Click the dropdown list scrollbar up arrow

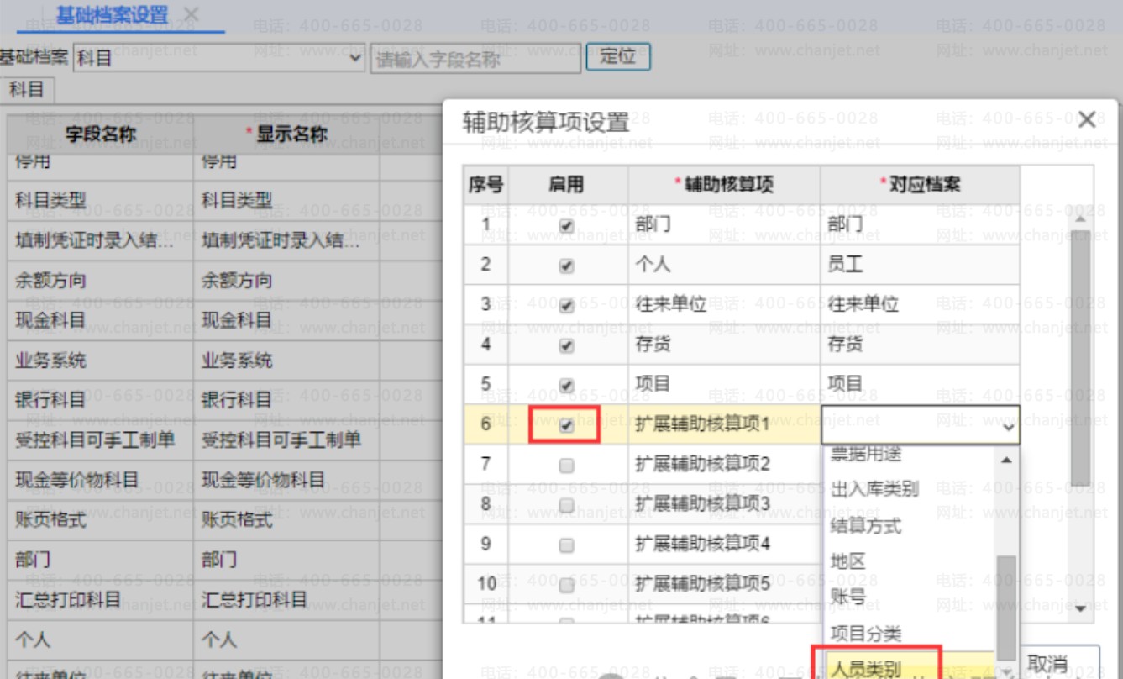(1006, 461)
